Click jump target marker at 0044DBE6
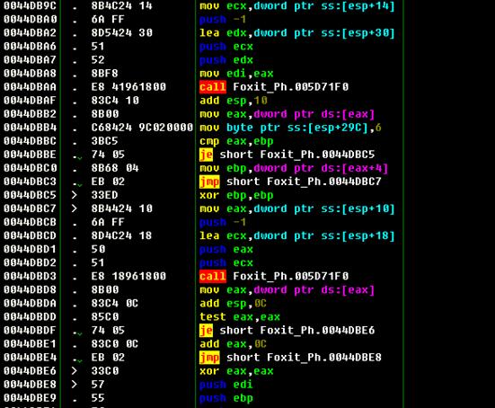 point(75,371)
